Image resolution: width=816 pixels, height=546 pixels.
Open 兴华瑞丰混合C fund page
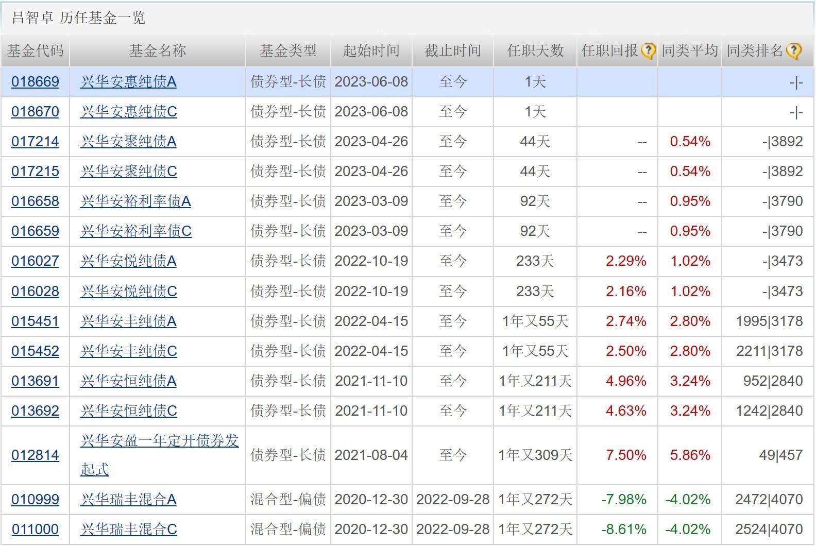(129, 530)
